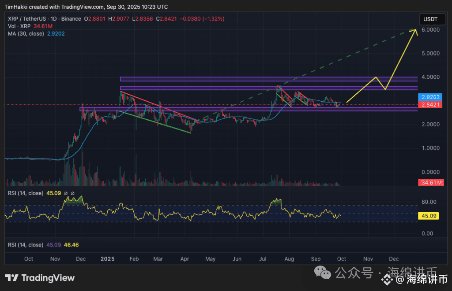Click the red 34.61M volume axis label
Screen dimensions: 452x291
tap(431, 183)
